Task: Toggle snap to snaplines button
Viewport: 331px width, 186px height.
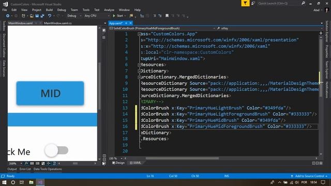Action: coord(49,163)
